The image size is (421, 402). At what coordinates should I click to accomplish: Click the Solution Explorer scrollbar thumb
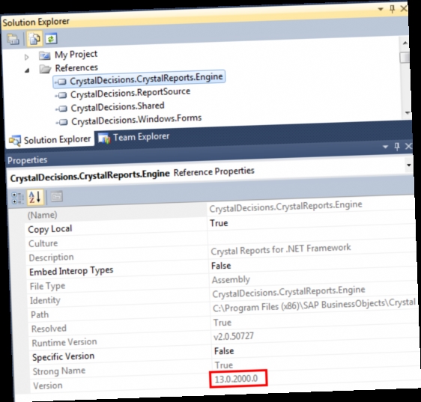(405, 58)
